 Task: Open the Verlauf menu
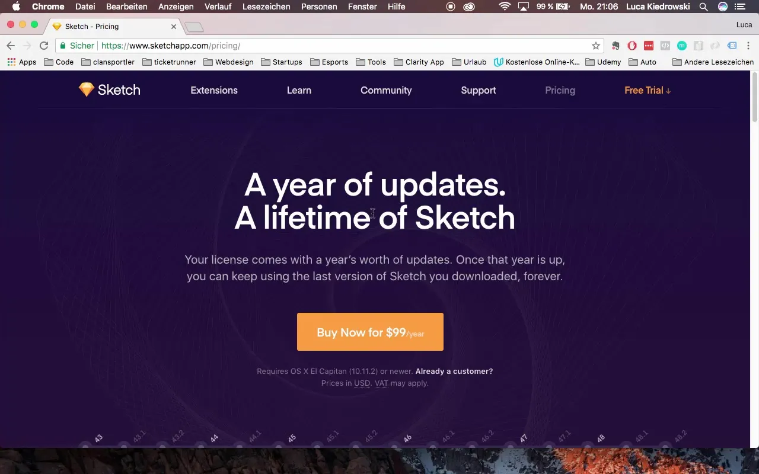click(x=219, y=7)
